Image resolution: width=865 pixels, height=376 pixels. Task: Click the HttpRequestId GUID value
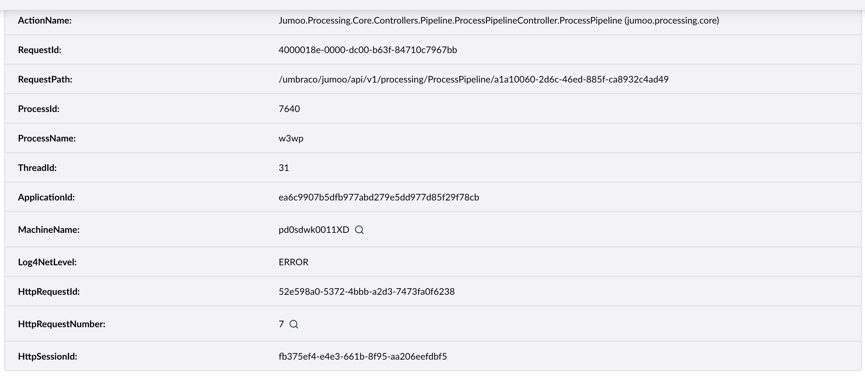[x=367, y=292]
